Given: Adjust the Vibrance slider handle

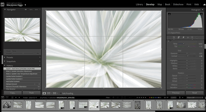Looking at the screenshot, I should pyautogui.click(x=187, y=85).
